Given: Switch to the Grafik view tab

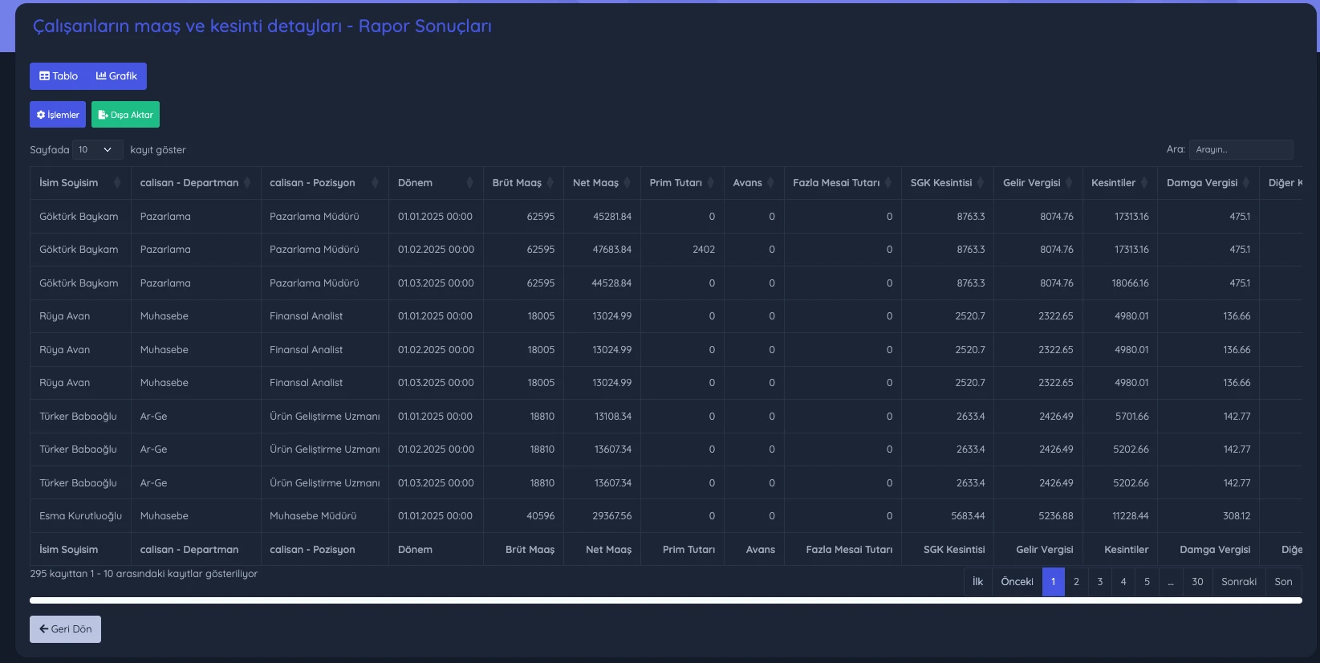Looking at the screenshot, I should coord(116,76).
